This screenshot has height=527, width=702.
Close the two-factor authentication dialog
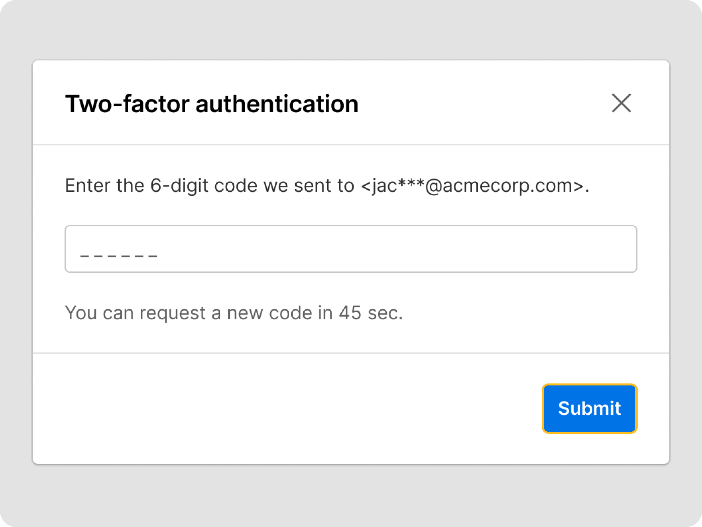[x=621, y=103]
